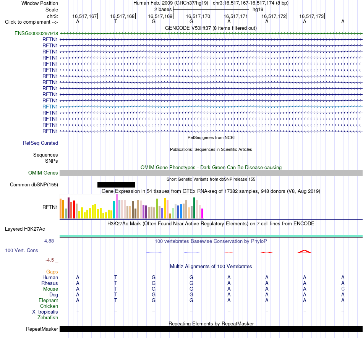Image resolution: width=363 pixels, height=338 pixels.
Task: Select the Chicken alignment row label
Action: (x=49, y=306)
